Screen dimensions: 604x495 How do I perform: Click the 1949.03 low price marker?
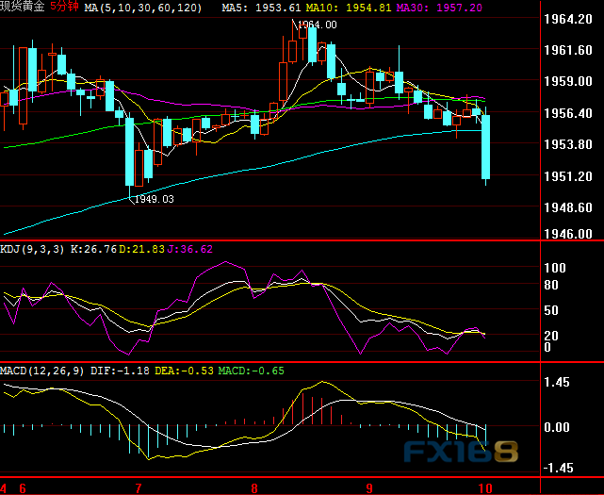pyautogui.click(x=154, y=199)
